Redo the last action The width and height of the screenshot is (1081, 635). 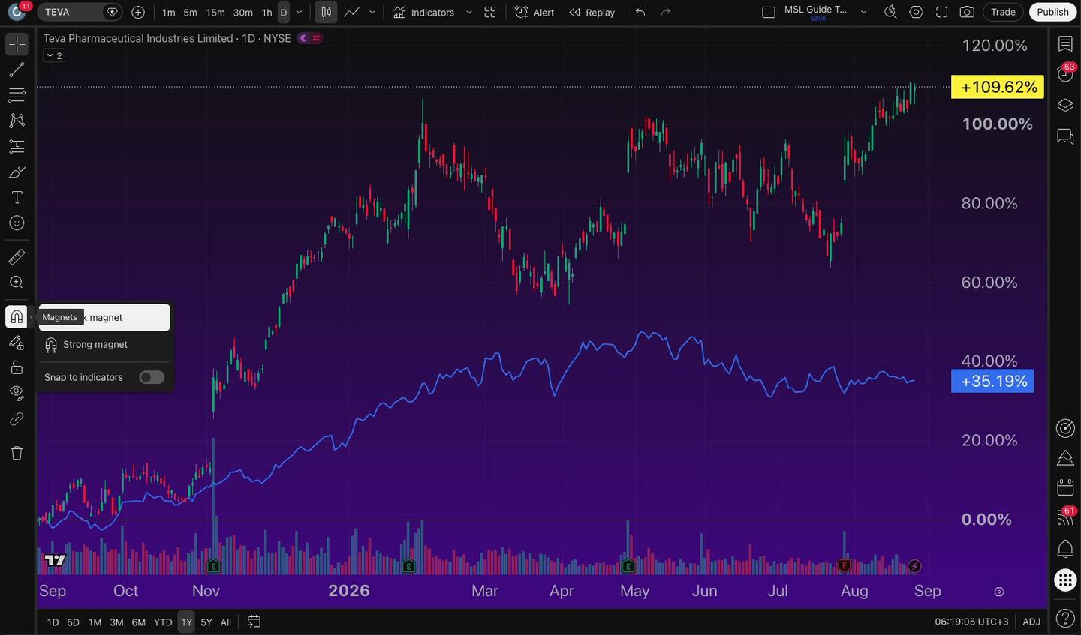(666, 12)
